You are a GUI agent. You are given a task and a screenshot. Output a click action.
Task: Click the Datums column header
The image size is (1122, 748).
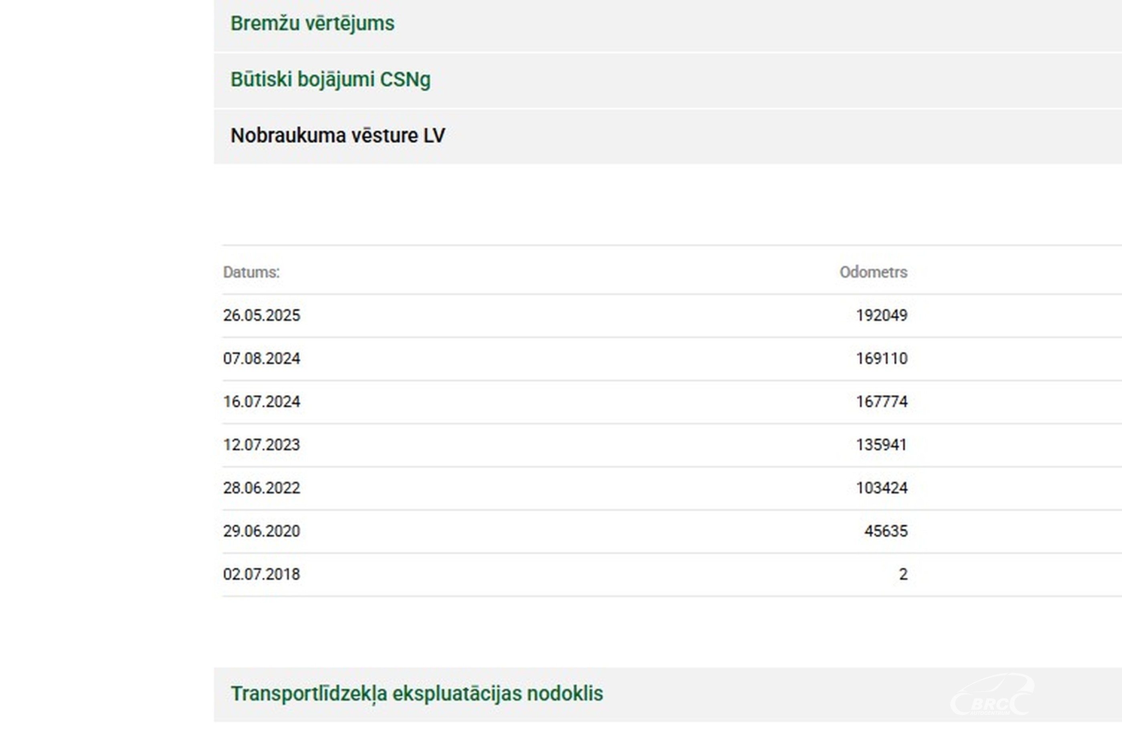pyautogui.click(x=251, y=272)
